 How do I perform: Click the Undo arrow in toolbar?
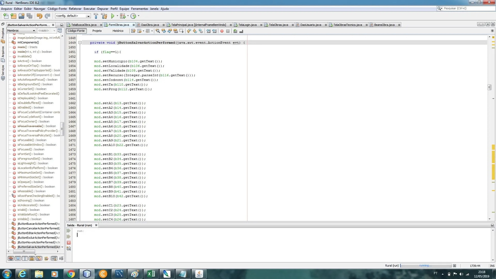tap(39, 16)
